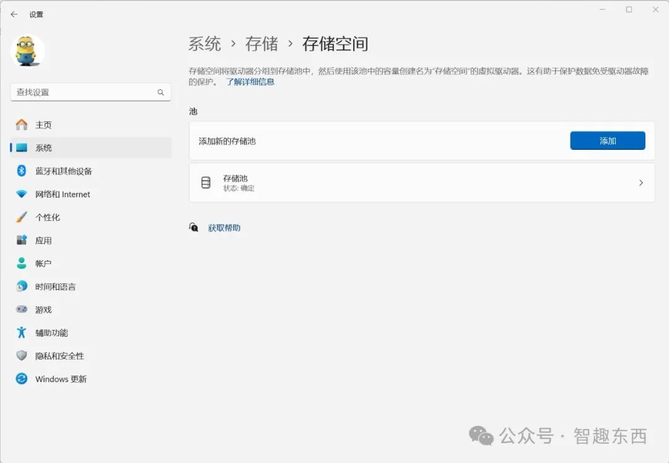Navigate to 存储 in the breadcrumb
Image resolution: width=669 pixels, height=463 pixels.
coord(261,44)
